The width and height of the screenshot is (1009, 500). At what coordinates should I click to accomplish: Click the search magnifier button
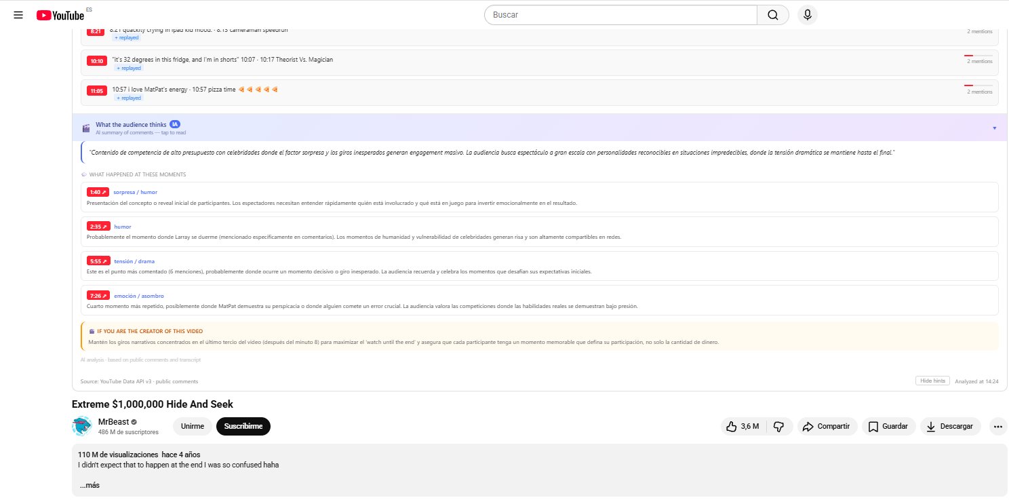(x=773, y=15)
